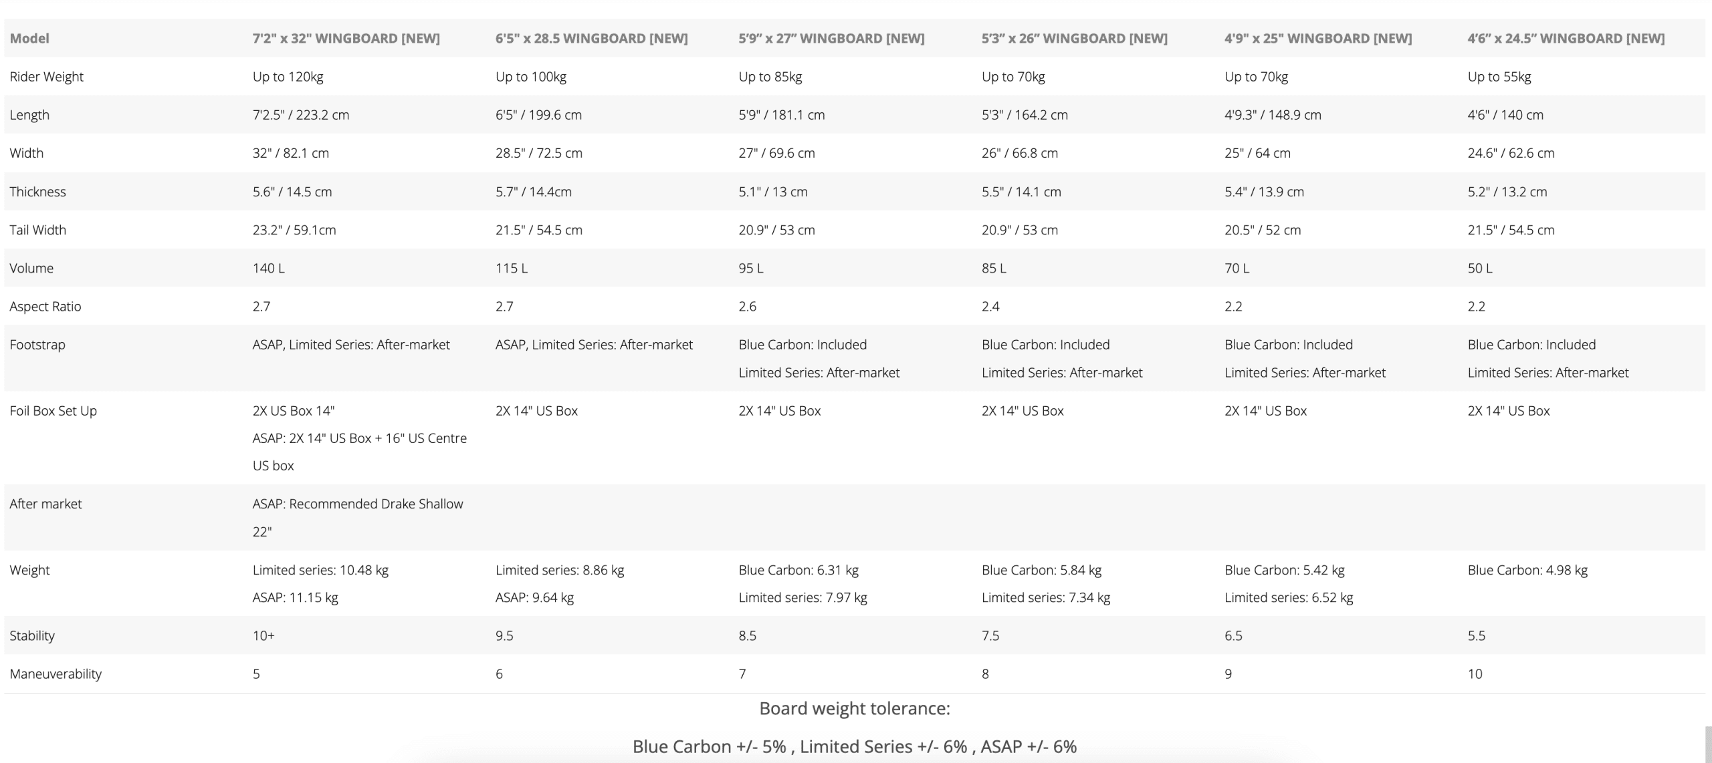
Task: Click the vertical scrollbar thumb at right edge
Action: (x=1707, y=744)
